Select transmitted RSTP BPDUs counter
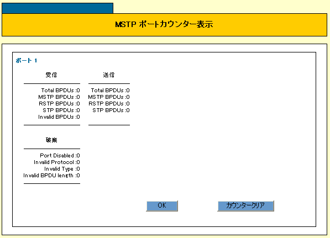The width and height of the screenshot is (330, 238). point(109,104)
